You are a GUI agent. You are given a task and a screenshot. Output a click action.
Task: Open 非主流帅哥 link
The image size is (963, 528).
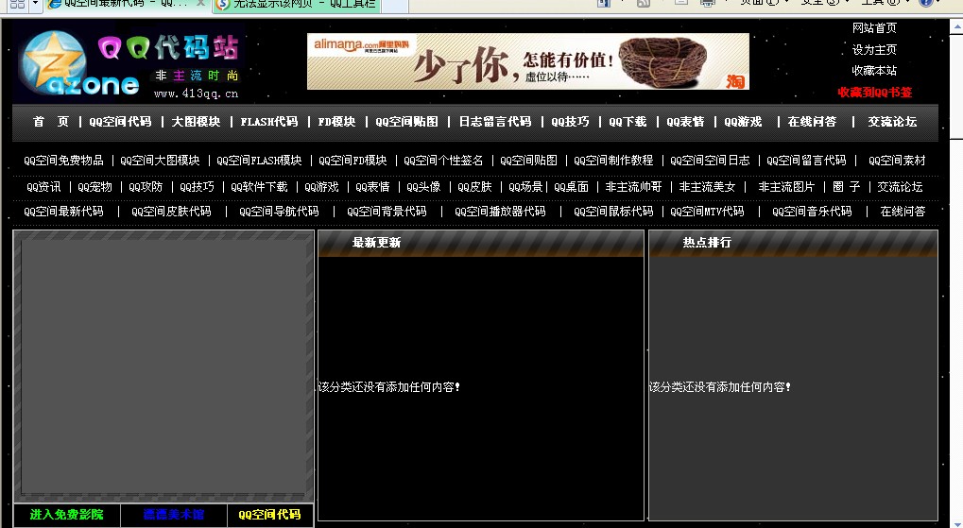[x=633, y=187]
